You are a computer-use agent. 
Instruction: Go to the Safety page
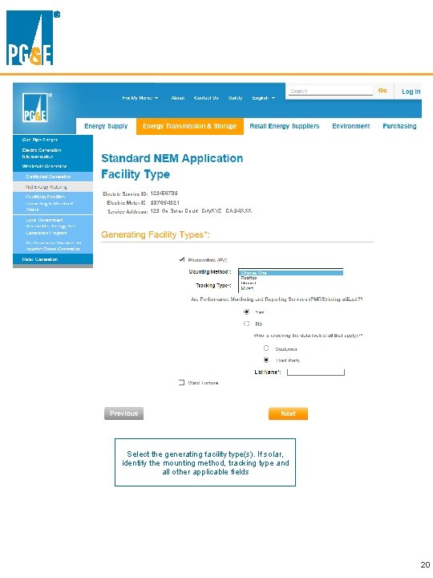click(235, 98)
